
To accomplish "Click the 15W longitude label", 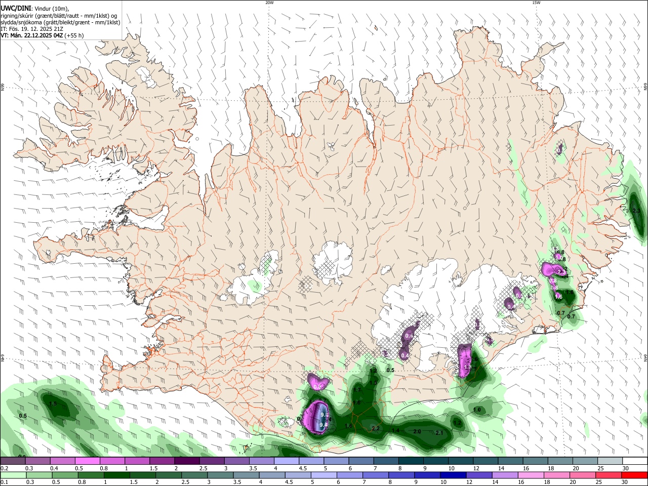I will tap(536, 3).
